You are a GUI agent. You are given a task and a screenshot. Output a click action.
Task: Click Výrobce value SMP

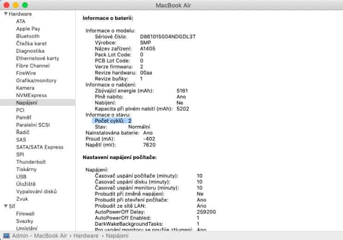pos(146,43)
